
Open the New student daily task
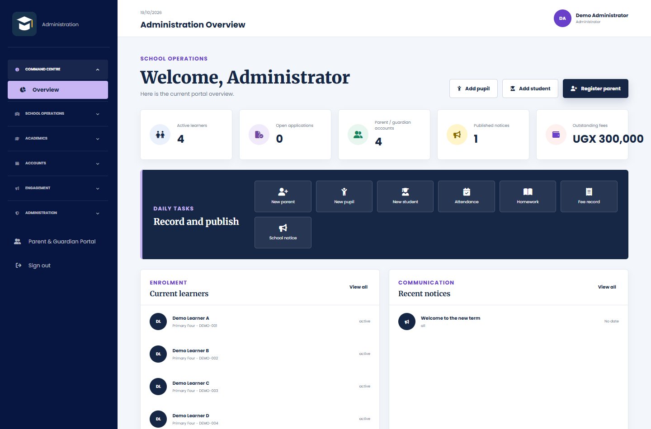pyautogui.click(x=405, y=196)
